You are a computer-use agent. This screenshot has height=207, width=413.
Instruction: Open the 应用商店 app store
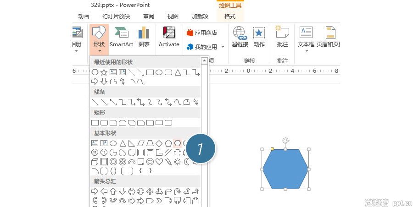click(x=201, y=33)
